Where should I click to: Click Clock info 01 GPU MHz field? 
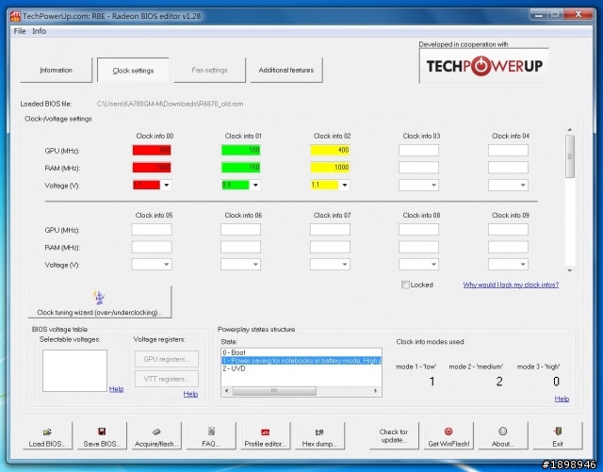[241, 150]
